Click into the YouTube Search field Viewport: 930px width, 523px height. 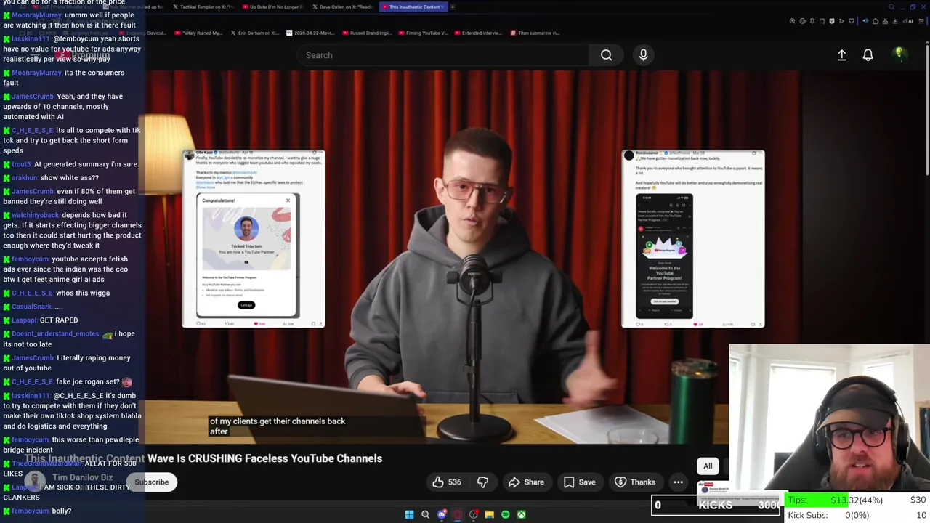(x=443, y=55)
